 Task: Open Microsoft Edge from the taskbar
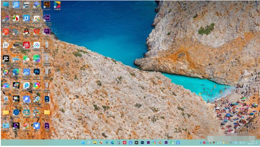point(113,143)
